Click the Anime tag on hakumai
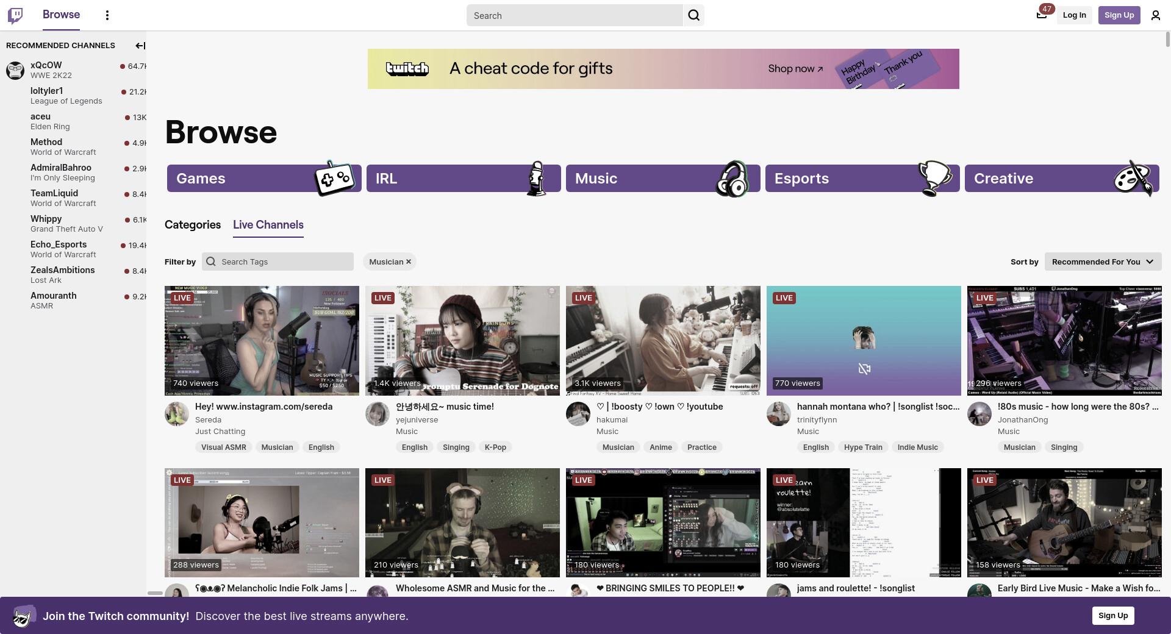This screenshot has width=1171, height=634. click(661, 447)
